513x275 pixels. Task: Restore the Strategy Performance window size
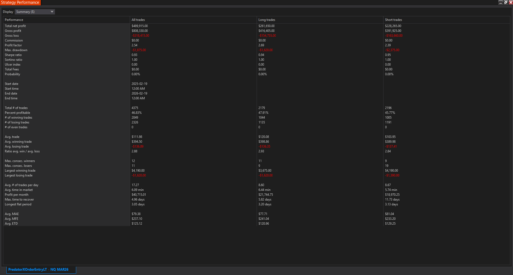tap(505, 2)
